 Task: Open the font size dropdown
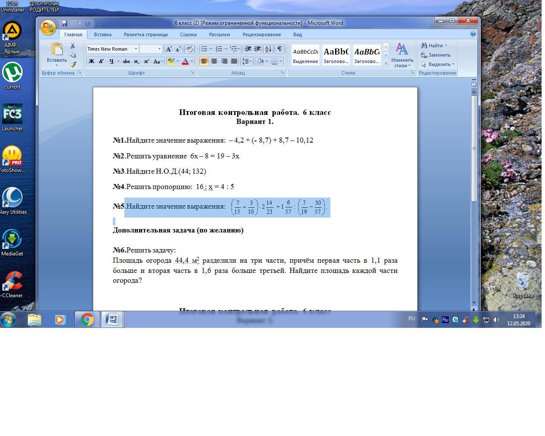pyautogui.click(x=159, y=49)
